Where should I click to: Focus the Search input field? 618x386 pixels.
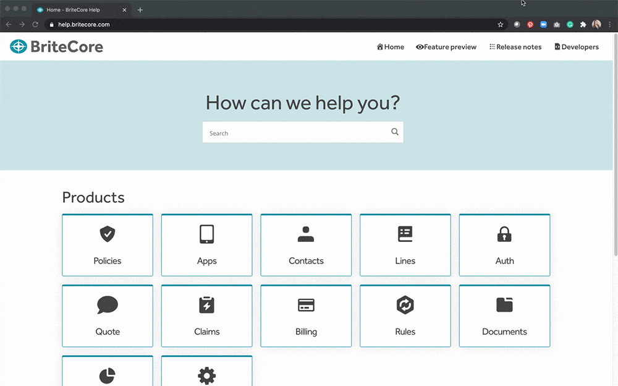(303, 132)
